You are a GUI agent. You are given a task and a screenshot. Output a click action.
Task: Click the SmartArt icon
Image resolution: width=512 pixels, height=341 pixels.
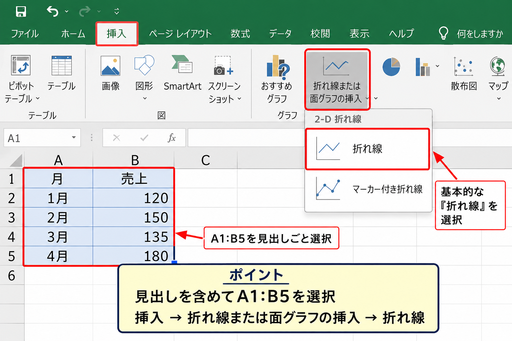(182, 64)
